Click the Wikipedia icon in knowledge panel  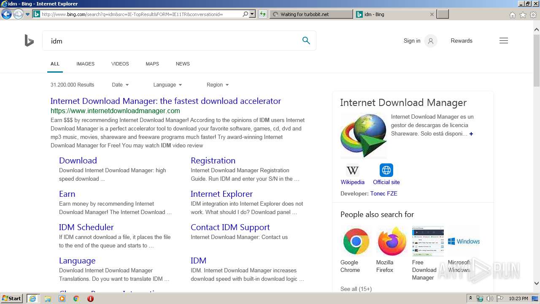point(353,170)
